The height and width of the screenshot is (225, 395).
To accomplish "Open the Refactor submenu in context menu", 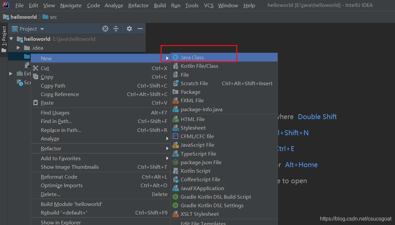I will pyautogui.click(x=100, y=149).
